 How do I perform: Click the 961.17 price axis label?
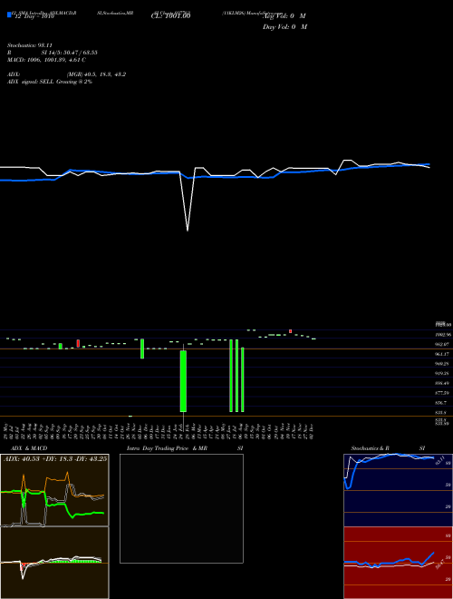click(442, 354)
